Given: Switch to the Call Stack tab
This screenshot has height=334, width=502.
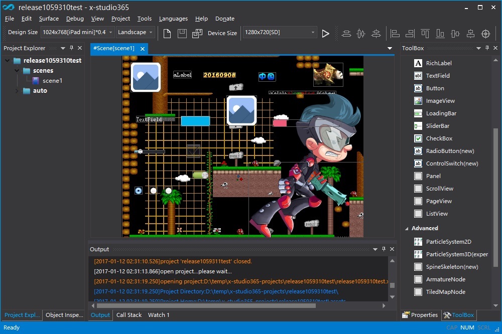Looking at the screenshot, I should [x=129, y=315].
